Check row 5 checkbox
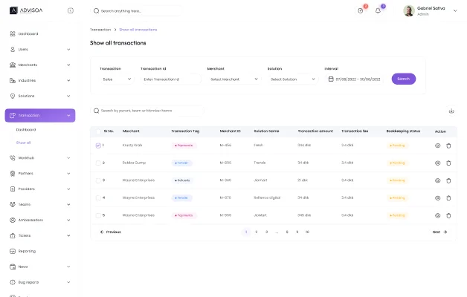 coord(98,215)
